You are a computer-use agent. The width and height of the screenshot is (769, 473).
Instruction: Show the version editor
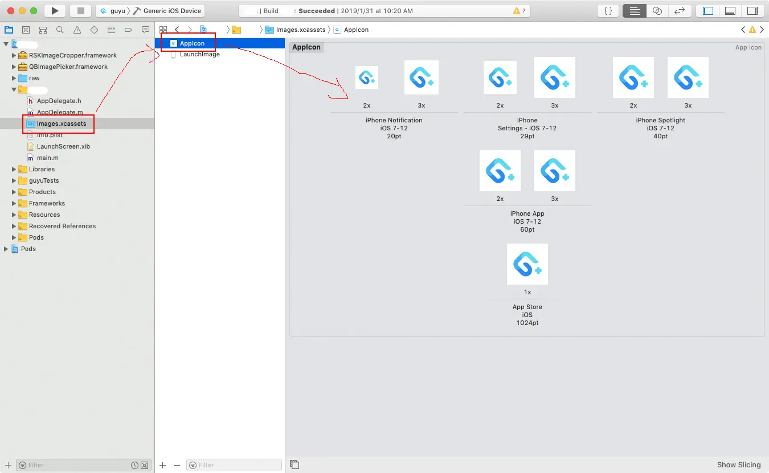point(680,11)
